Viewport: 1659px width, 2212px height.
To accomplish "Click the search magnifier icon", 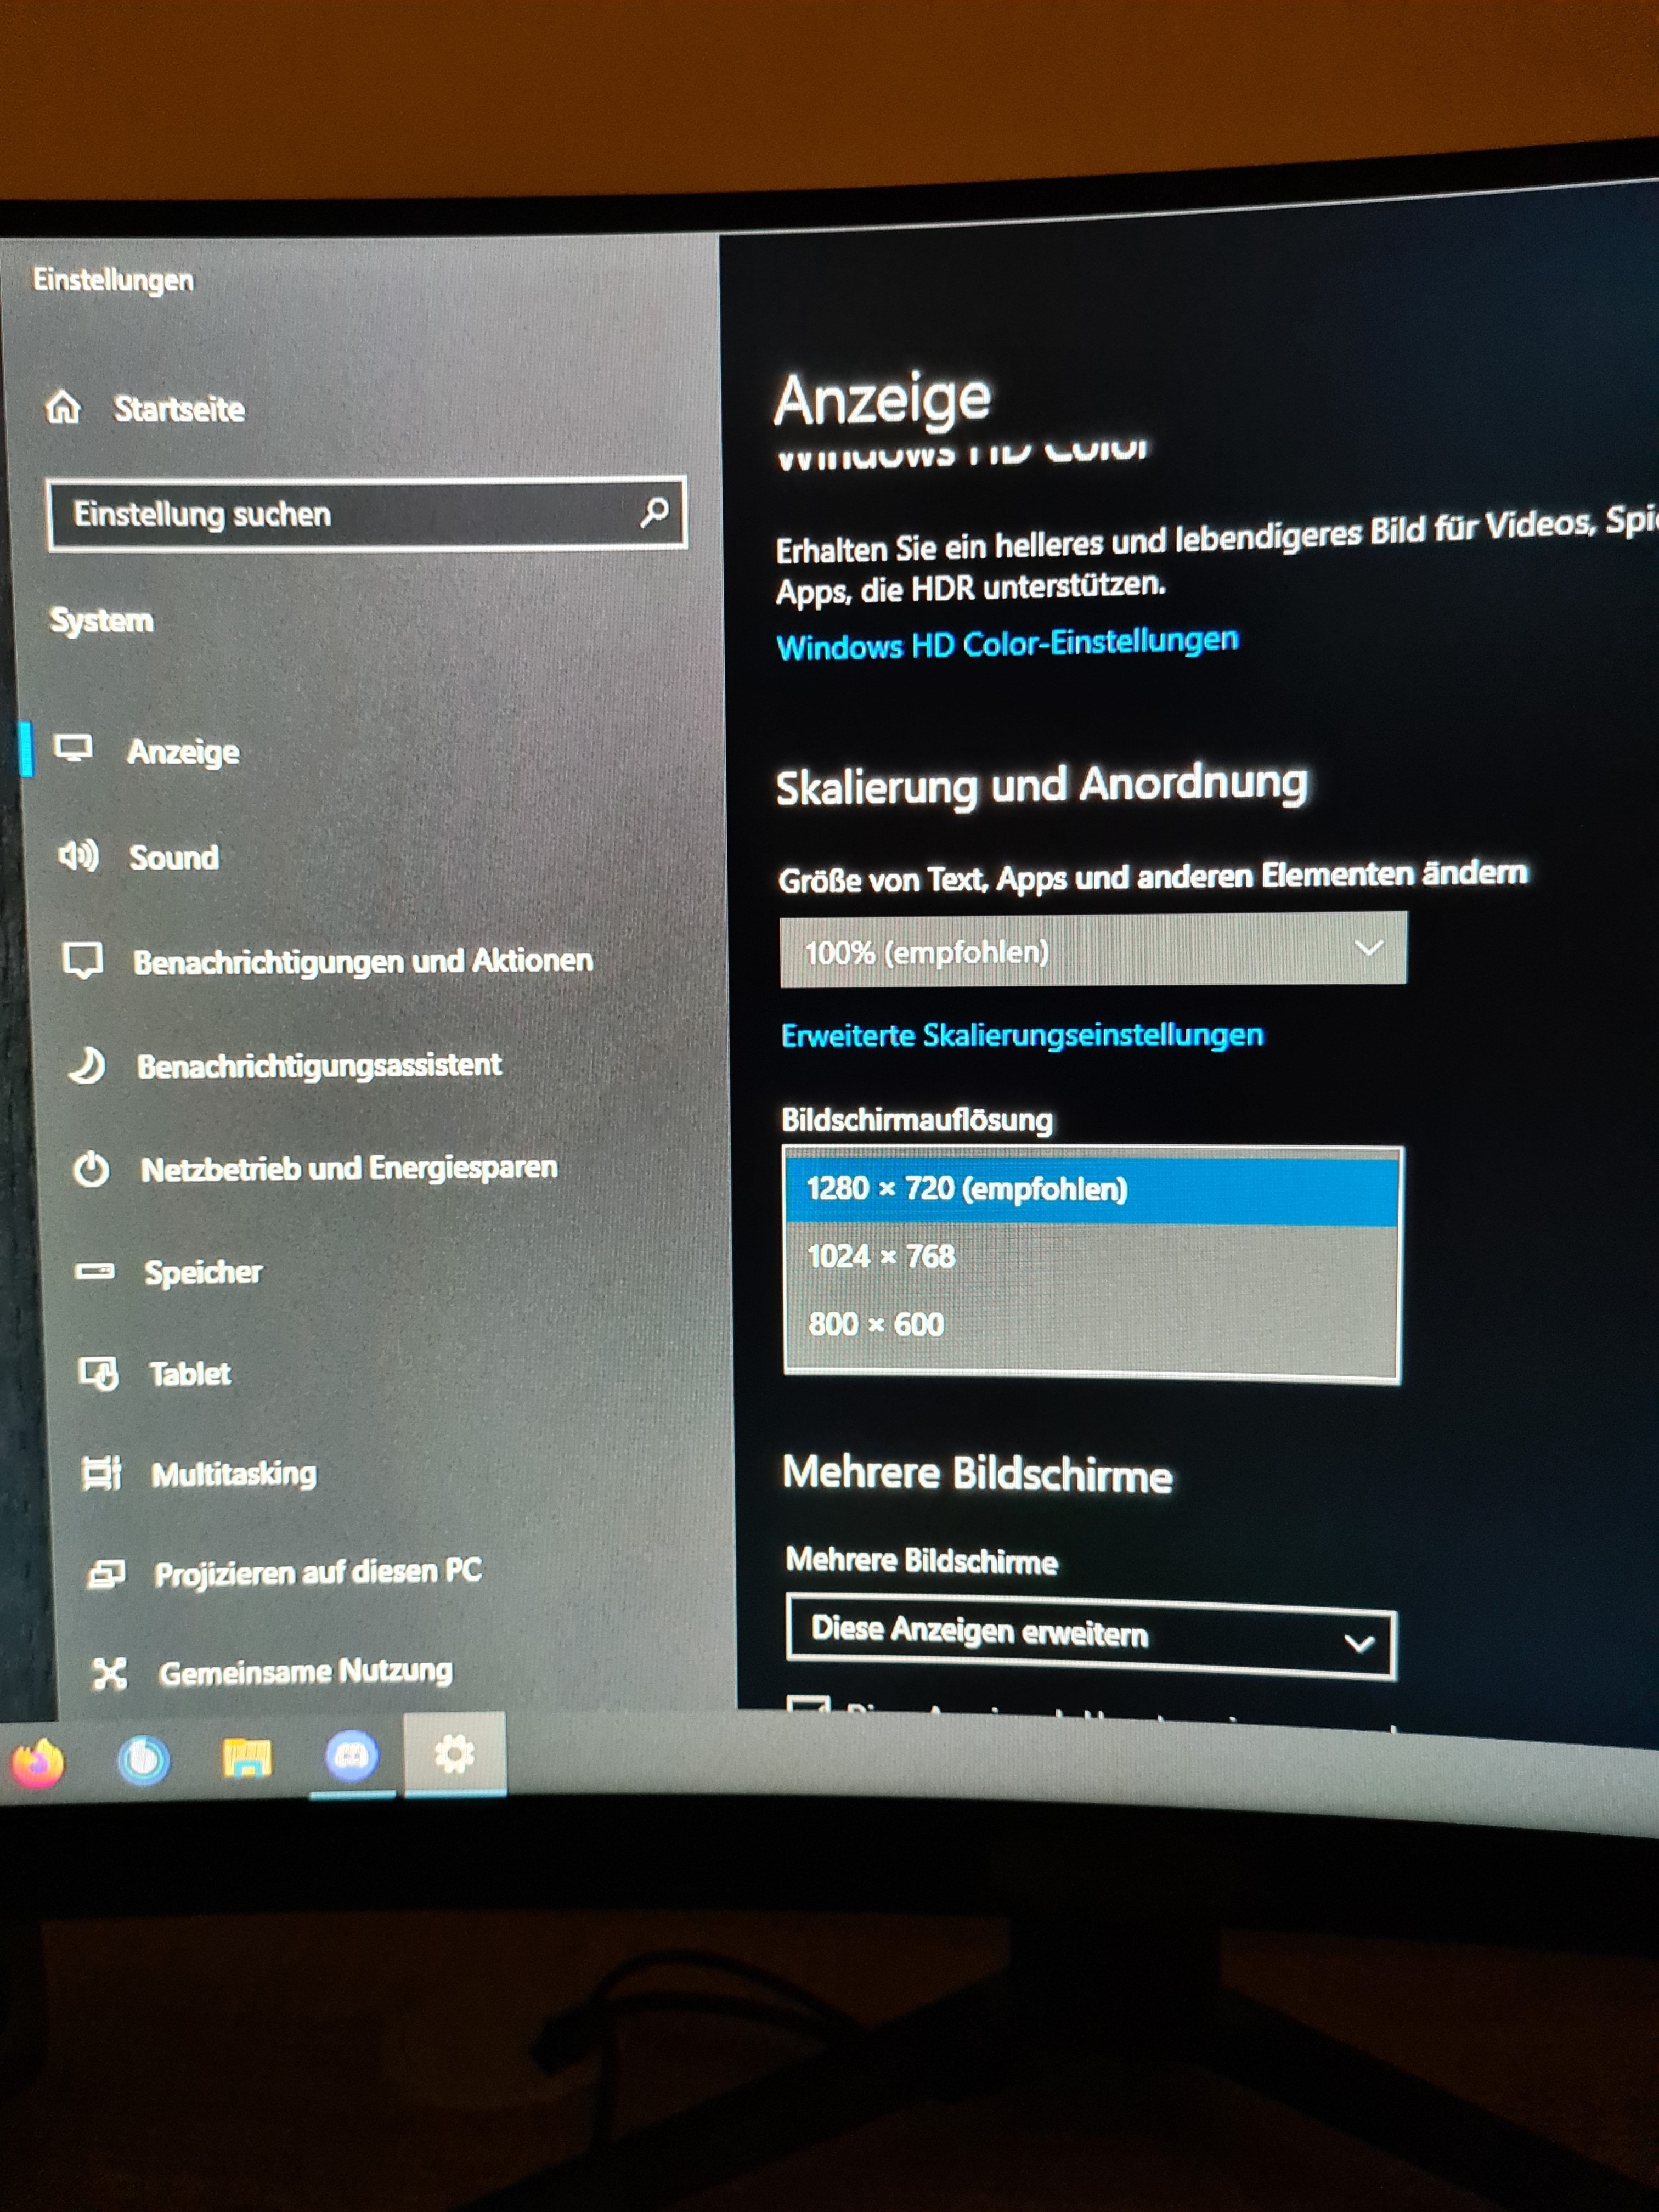I will [654, 513].
